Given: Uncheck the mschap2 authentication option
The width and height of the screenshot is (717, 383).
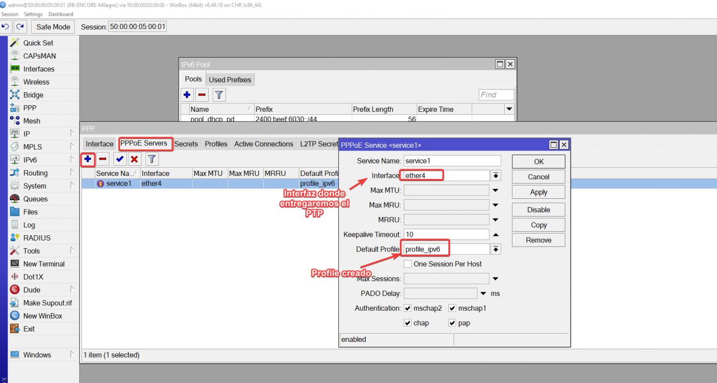Looking at the screenshot, I should point(408,308).
